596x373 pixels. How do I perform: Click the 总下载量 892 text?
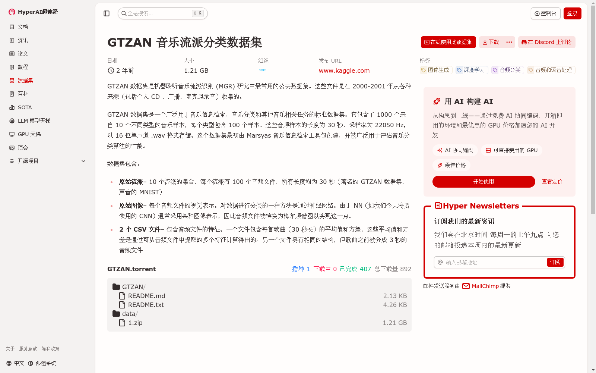393,269
